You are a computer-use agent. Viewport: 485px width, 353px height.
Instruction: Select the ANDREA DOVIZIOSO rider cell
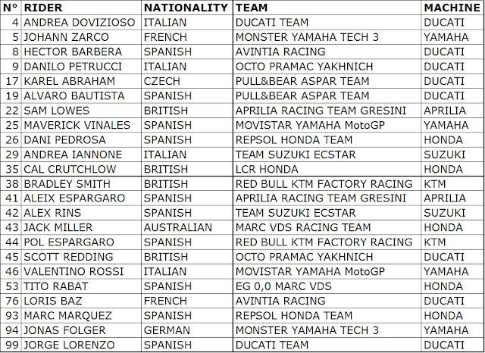74,23
